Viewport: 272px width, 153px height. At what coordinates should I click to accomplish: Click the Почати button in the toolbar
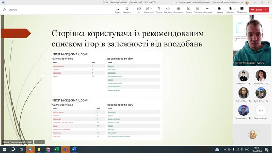(x=118, y=9)
